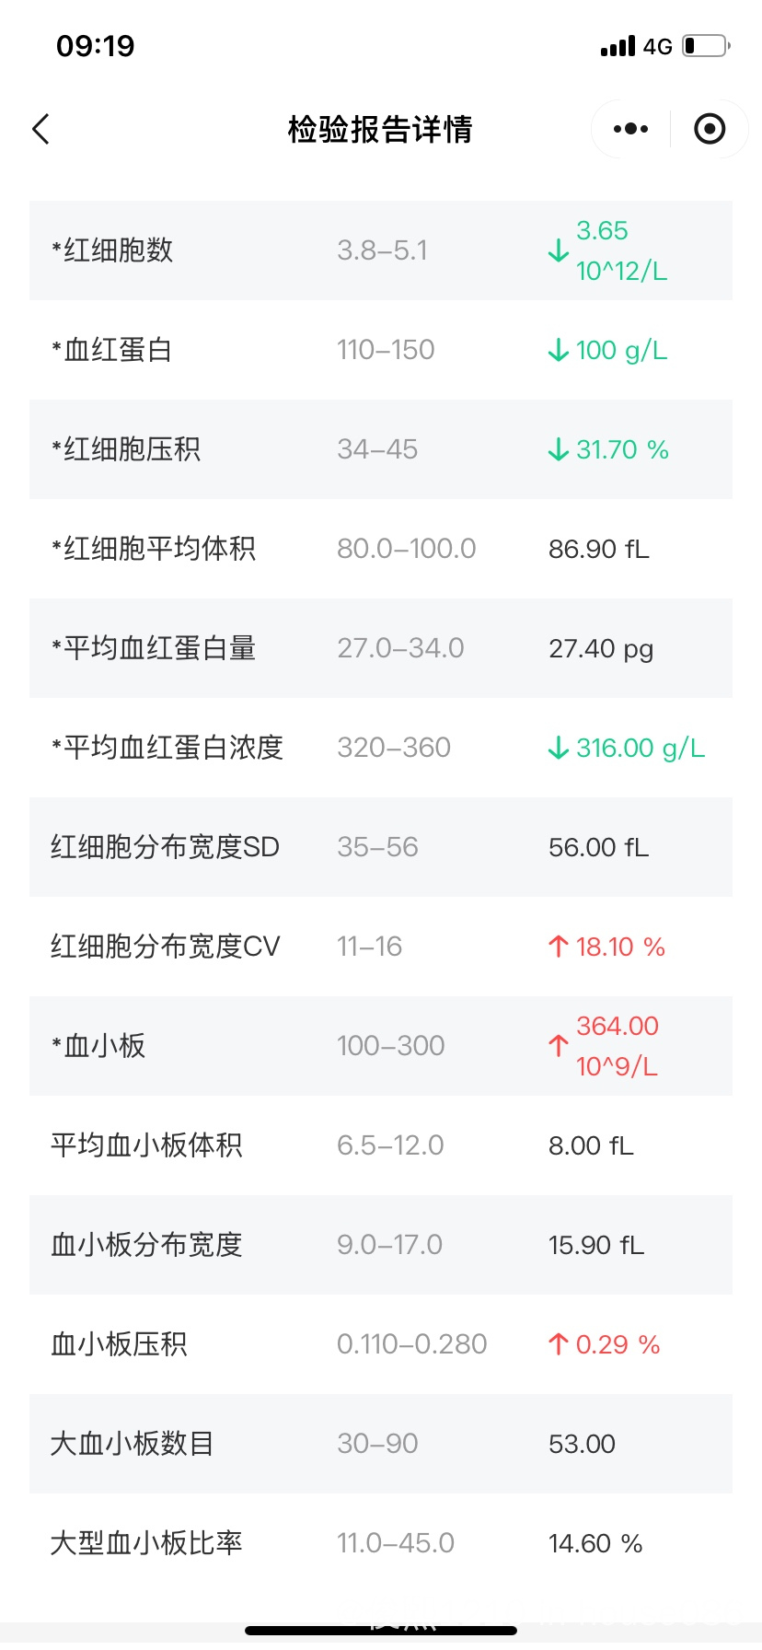Open the three-dots more menu
This screenshot has width=762, height=1650.
point(630,129)
